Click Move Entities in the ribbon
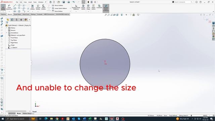The image size is (215, 121). click(57, 11)
